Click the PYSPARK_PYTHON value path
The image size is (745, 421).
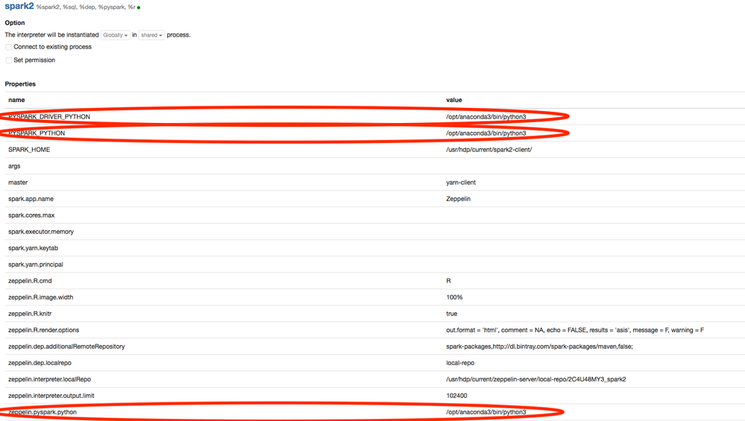[x=486, y=133]
